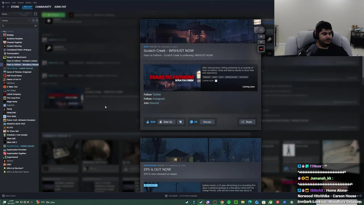Go to next news post with down arrow
This screenshot has height=205, width=364.
(x=261, y=42)
